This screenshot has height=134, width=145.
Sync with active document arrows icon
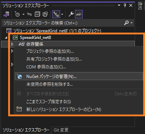[29, 14]
